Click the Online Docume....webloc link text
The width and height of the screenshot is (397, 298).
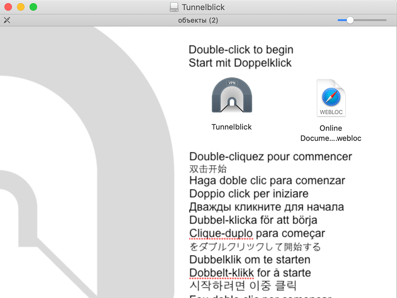point(331,133)
